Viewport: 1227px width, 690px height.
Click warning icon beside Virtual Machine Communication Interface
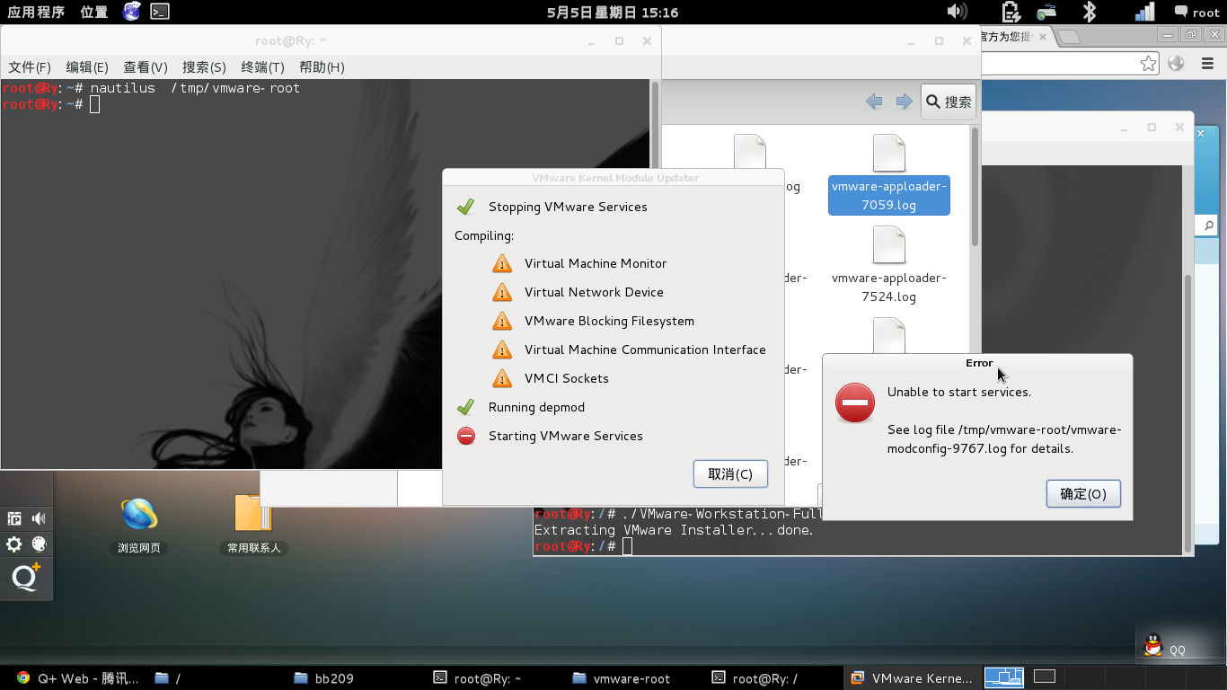click(501, 349)
